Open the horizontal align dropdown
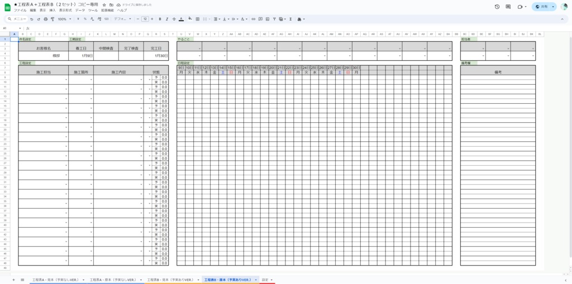 (x=216, y=19)
